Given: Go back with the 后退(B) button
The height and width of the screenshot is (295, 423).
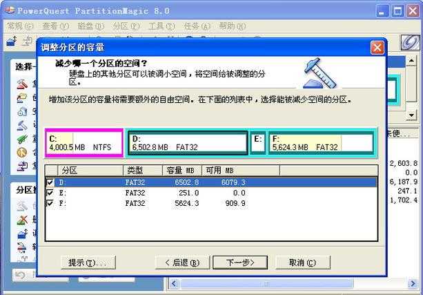Looking at the screenshot, I should click(182, 263).
